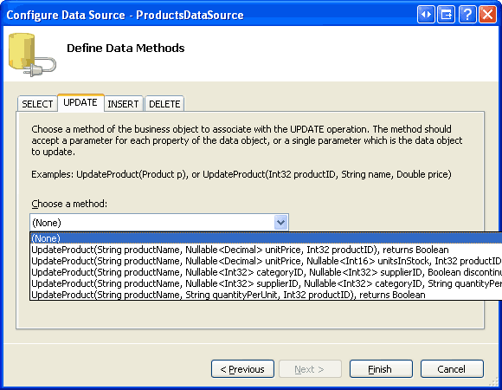Switch to the SELECT tab
Image resolution: width=502 pixels, height=390 pixels.
[37, 104]
